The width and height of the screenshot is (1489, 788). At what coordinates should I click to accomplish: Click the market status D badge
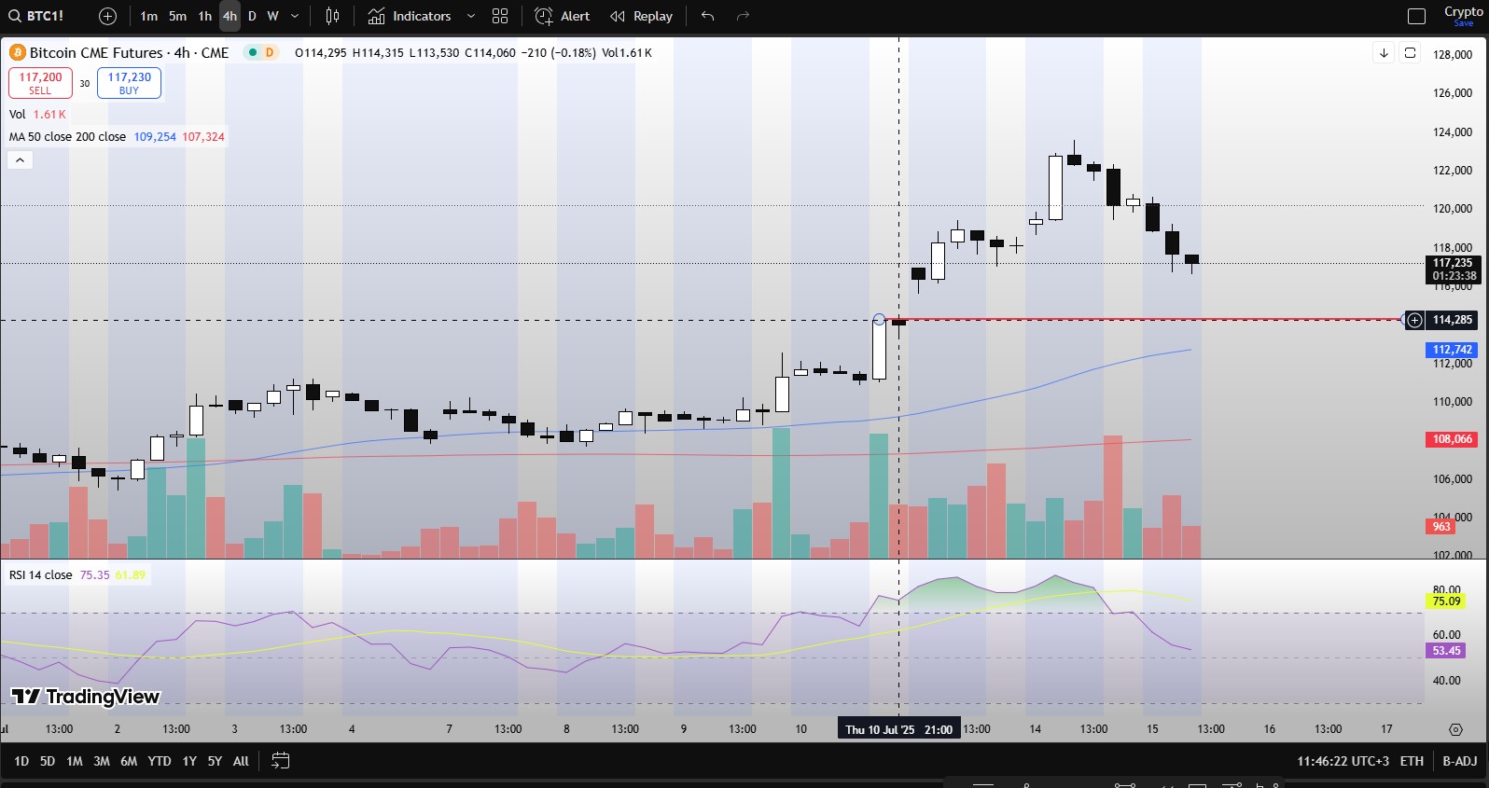tap(270, 52)
